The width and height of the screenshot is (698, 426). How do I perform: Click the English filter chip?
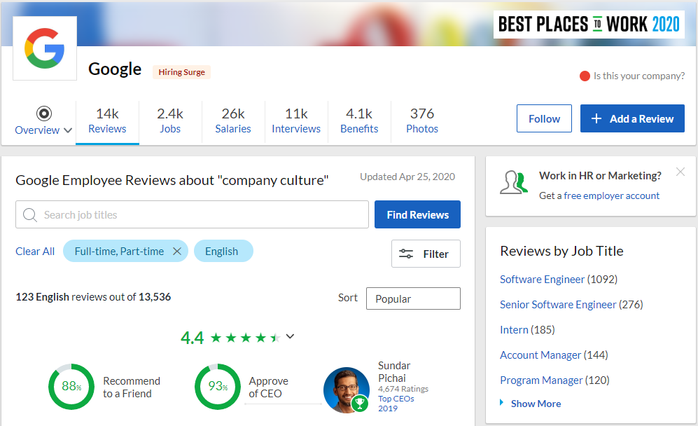tap(223, 252)
